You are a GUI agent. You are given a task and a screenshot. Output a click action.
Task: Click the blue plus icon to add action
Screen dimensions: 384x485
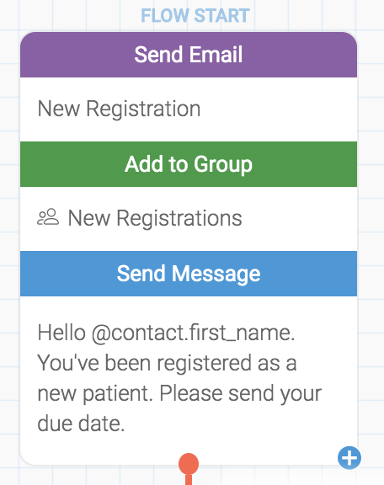pyautogui.click(x=349, y=458)
